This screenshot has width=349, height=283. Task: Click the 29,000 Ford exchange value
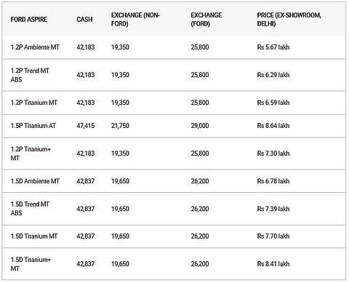coord(200,126)
